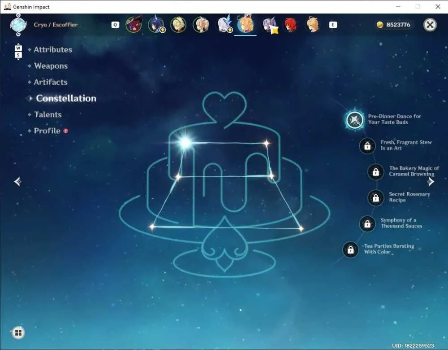
Task: Open the grid menu icon at bottom left
Action: (18, 332)
